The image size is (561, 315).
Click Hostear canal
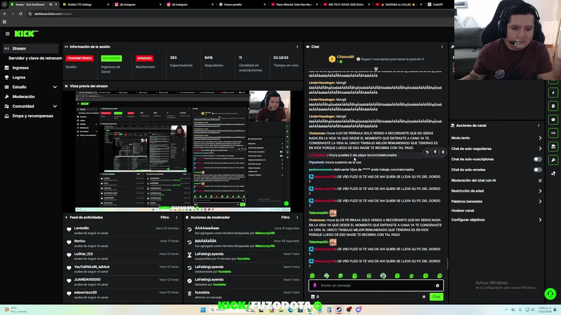[462, 211]
